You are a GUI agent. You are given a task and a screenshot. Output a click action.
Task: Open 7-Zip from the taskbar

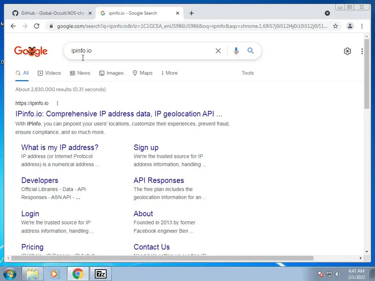[x=100, y=274]
